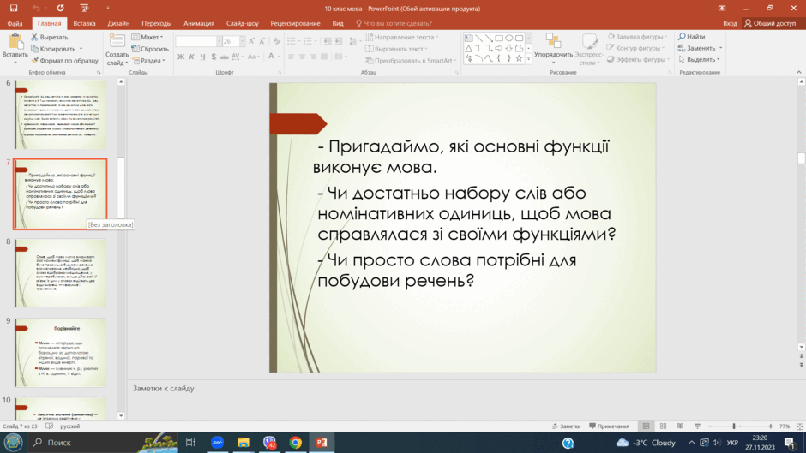Collapse the ribbon with the chevron arrow
806x453 pixels.
click(799, 72)
